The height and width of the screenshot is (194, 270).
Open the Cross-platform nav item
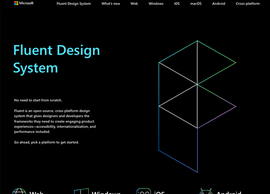point(248,4)
